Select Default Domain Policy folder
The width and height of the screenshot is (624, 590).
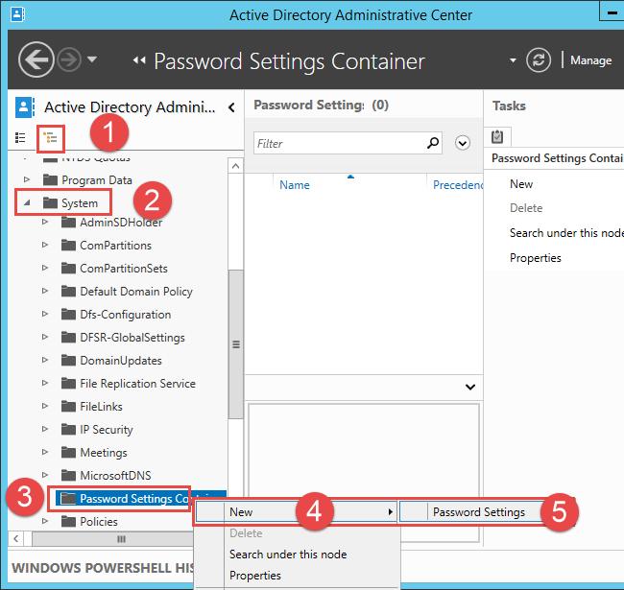click(x=127, y=292)
